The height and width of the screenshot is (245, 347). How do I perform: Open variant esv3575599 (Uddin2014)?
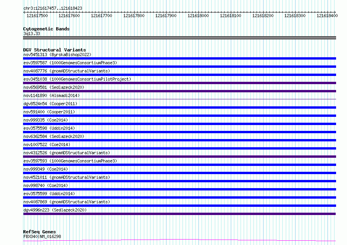[49, 194]
